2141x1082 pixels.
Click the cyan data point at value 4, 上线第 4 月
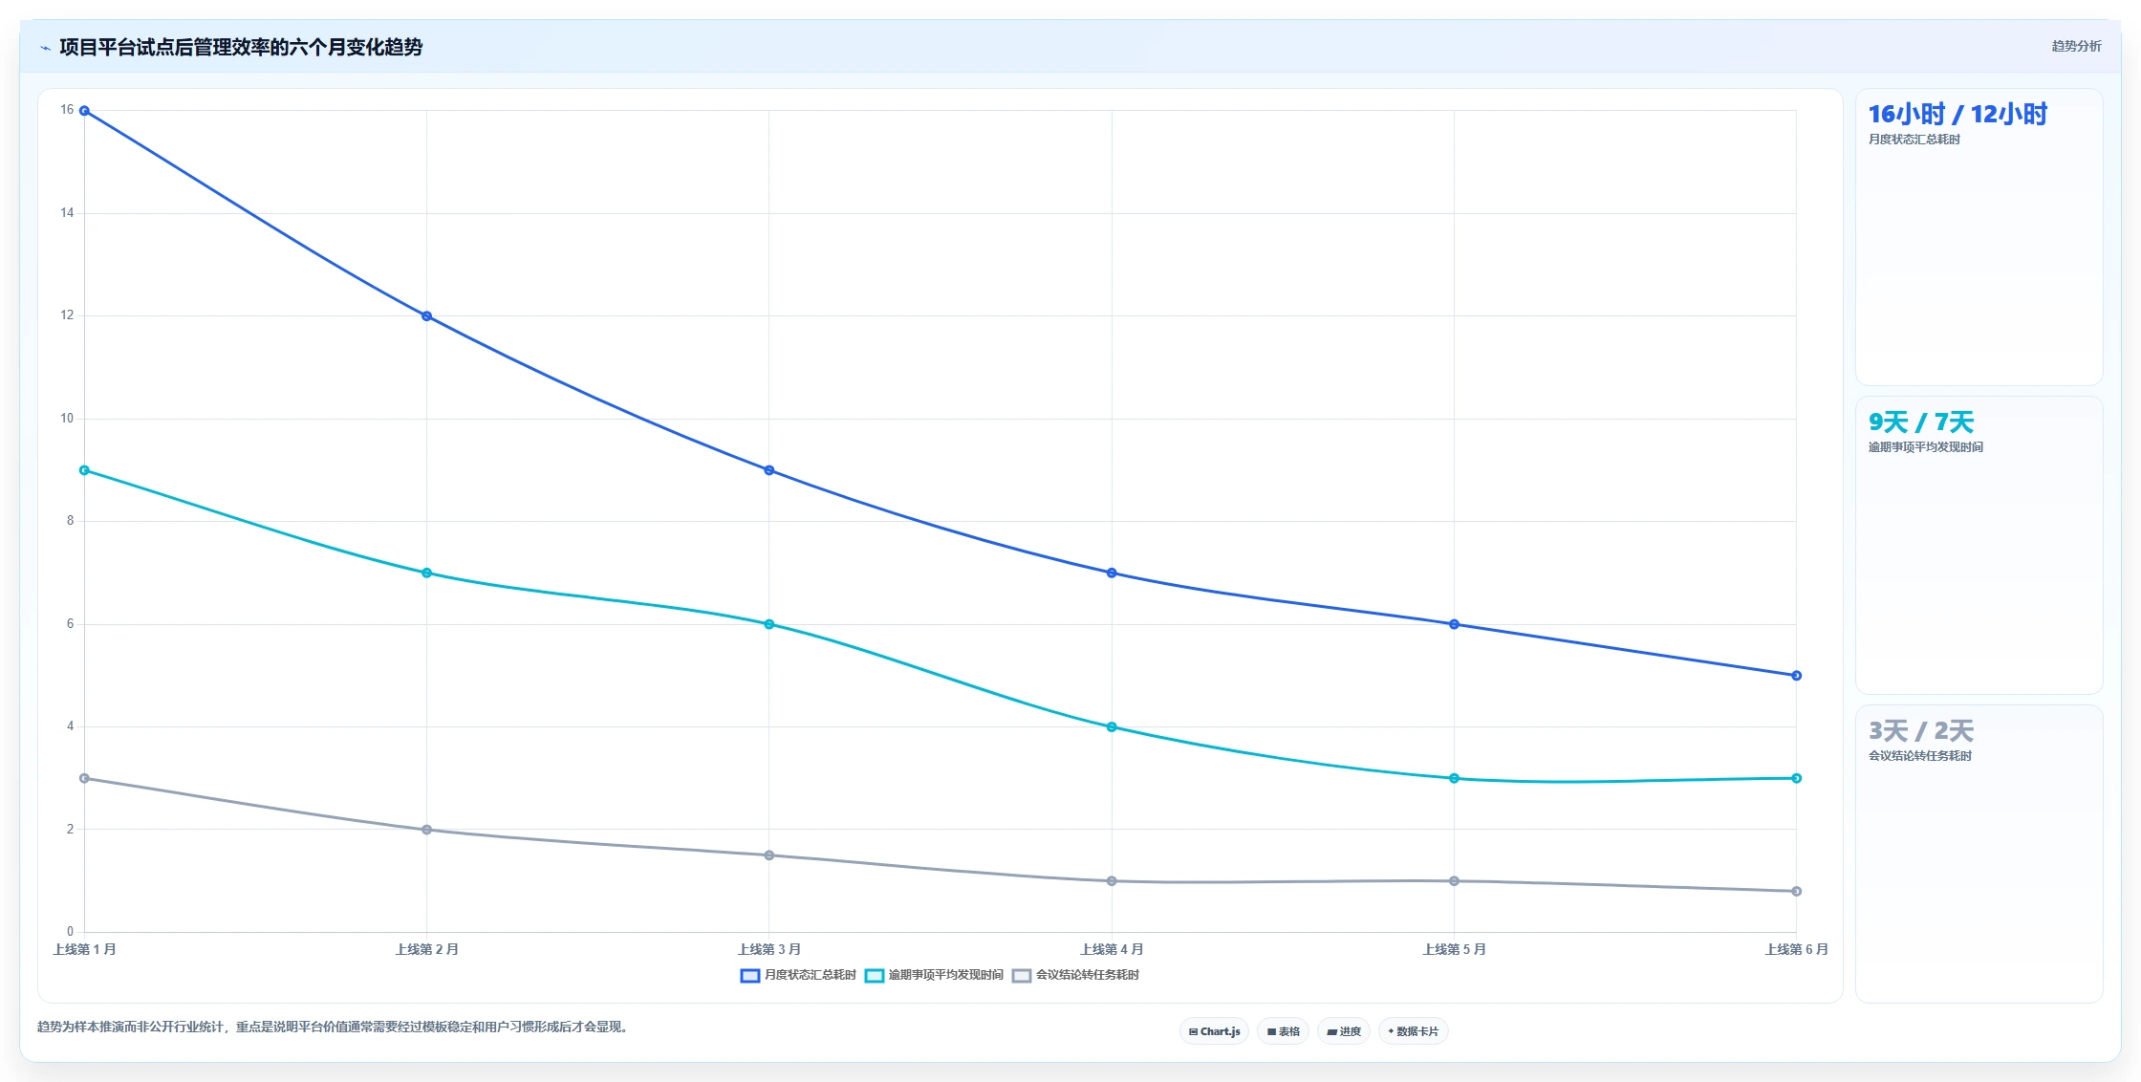[1112, 727]
